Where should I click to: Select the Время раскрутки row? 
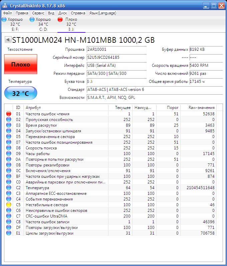pyautogui.click(x=110, y=125)
